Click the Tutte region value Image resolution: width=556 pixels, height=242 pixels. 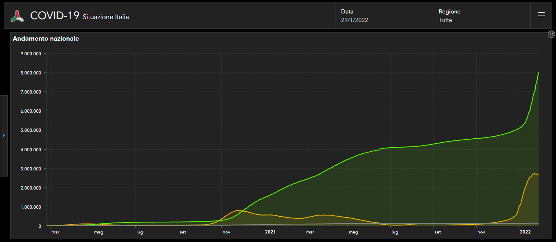[445, 20]
